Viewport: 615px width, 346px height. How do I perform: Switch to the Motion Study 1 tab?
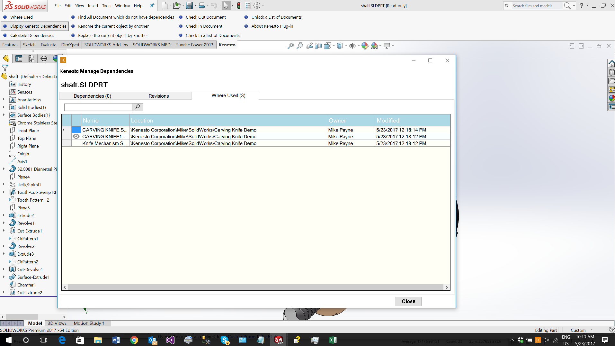click(x=89, y=323)
